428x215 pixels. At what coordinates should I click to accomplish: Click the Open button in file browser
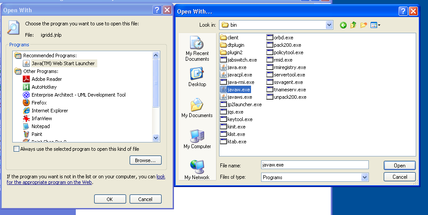400,166
